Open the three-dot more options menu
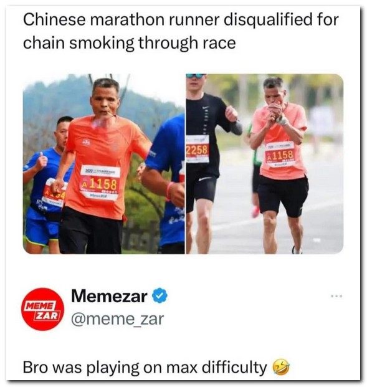The height and width of the screenshot is (387, 367). [x=336, y=295]
